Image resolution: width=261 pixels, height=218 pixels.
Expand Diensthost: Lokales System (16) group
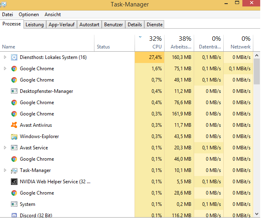(5, 57)
